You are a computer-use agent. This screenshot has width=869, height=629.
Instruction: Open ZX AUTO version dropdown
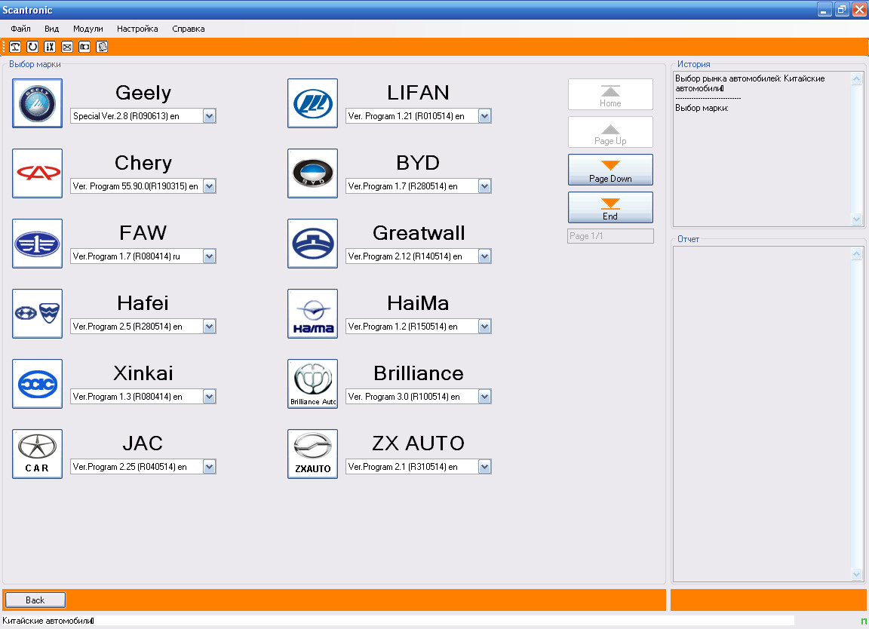pos(484,467)
